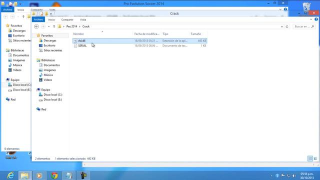The image size is (320, 180).
Task: Click the Archivo tab in the Pro Evolution Soccer 2014 window
Action: [x=7, y=9]
